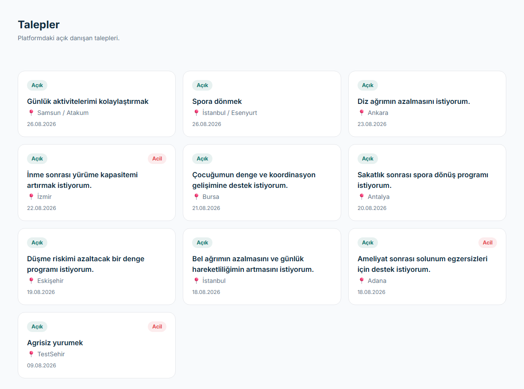524x389 pixels.
Task: Click the Açık badge on the Düşme riskimi card
Action: 37,243
